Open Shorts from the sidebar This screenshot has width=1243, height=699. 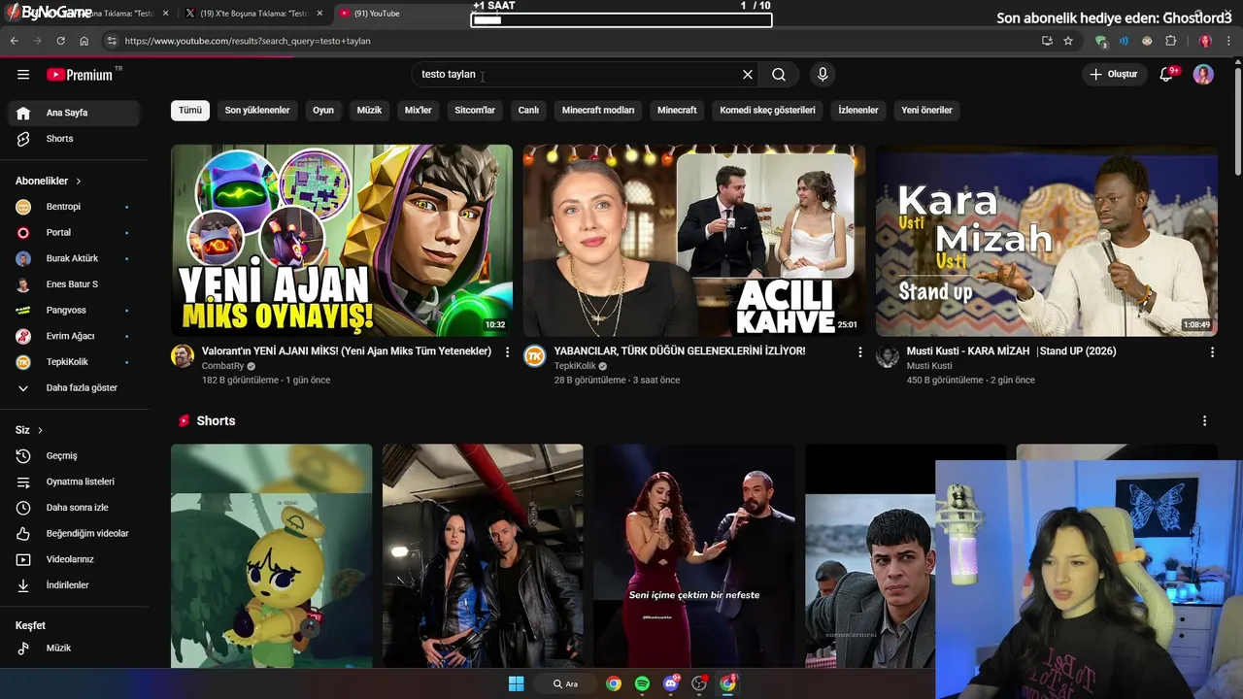click(74, 139)
